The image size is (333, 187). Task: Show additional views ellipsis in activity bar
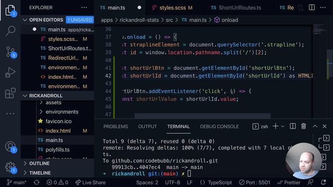pyautogui.click(x=10, y=114)
